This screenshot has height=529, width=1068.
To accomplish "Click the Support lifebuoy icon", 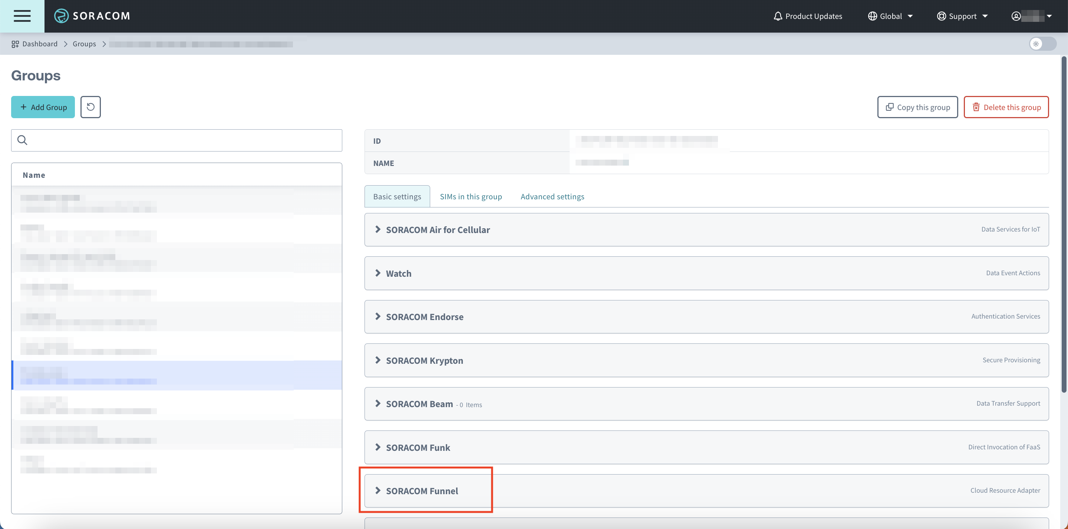I will (x=941, y=16).
